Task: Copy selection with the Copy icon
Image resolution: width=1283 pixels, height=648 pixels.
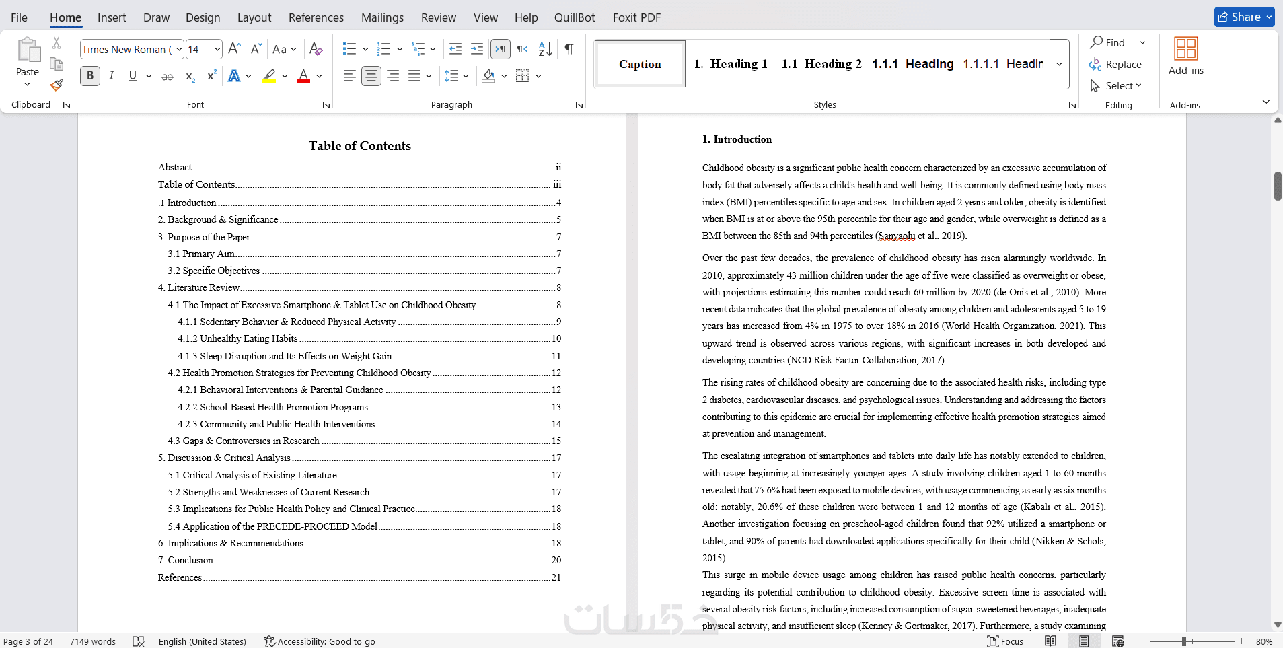Action: [57, 64]
